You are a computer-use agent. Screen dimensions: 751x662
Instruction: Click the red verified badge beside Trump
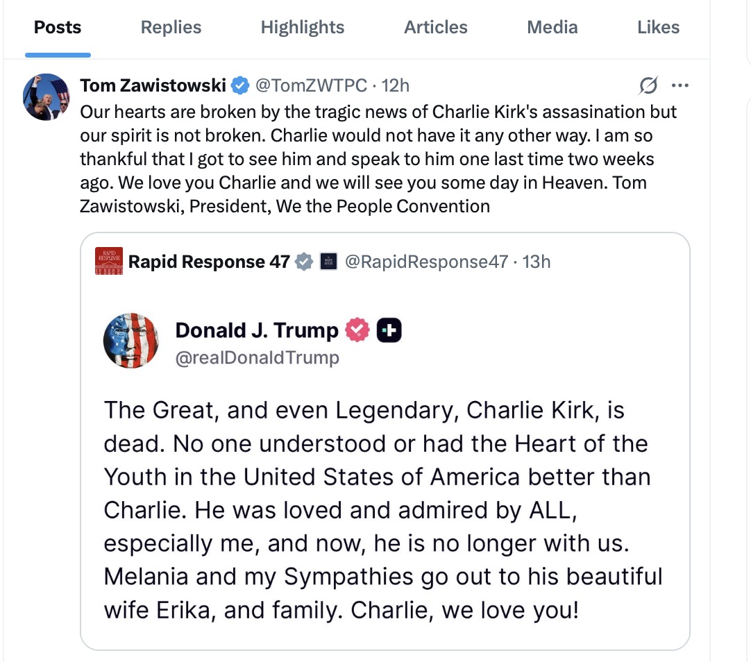(357, 330)
